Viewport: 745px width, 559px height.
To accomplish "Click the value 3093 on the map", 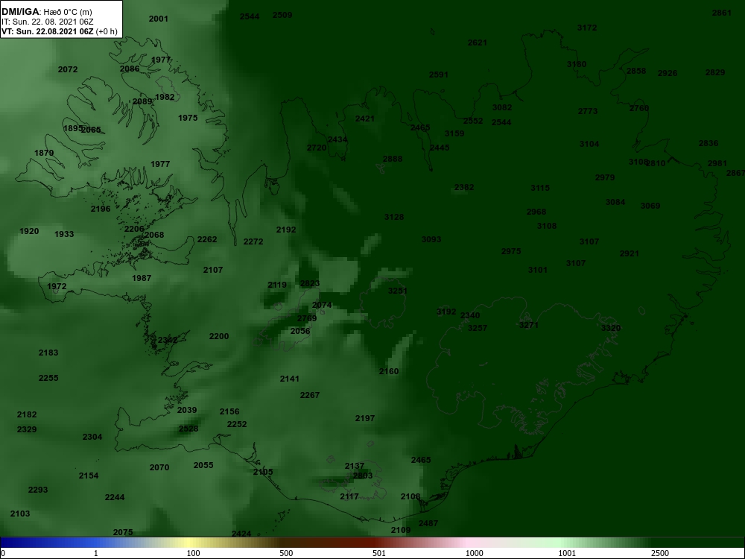I will (x=431, y=239).
